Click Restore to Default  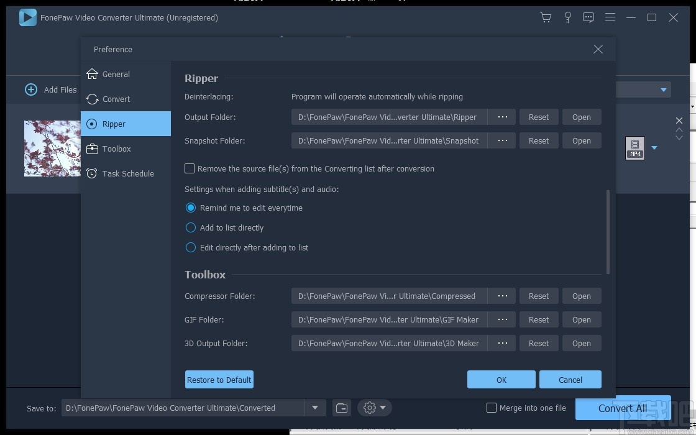click(219, 379)
